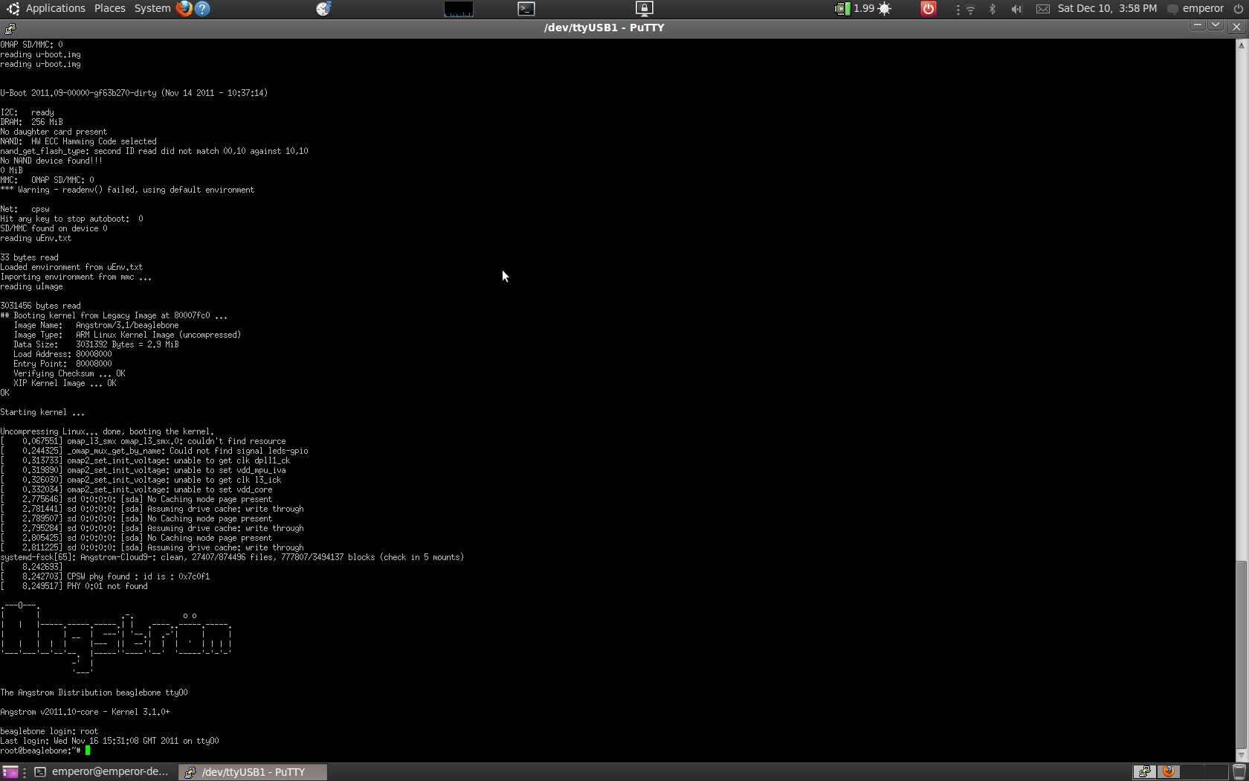This screenshot has height=781, width=1249.
Task: Maximize the PuTTY window
Action: pyautogui.click(x=1216, y=26)
